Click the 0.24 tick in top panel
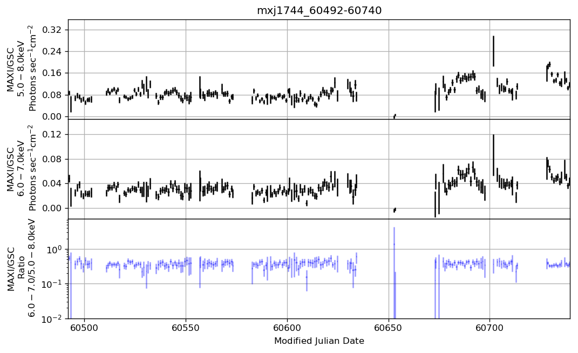Screen dimensions: 578x353 53,52
